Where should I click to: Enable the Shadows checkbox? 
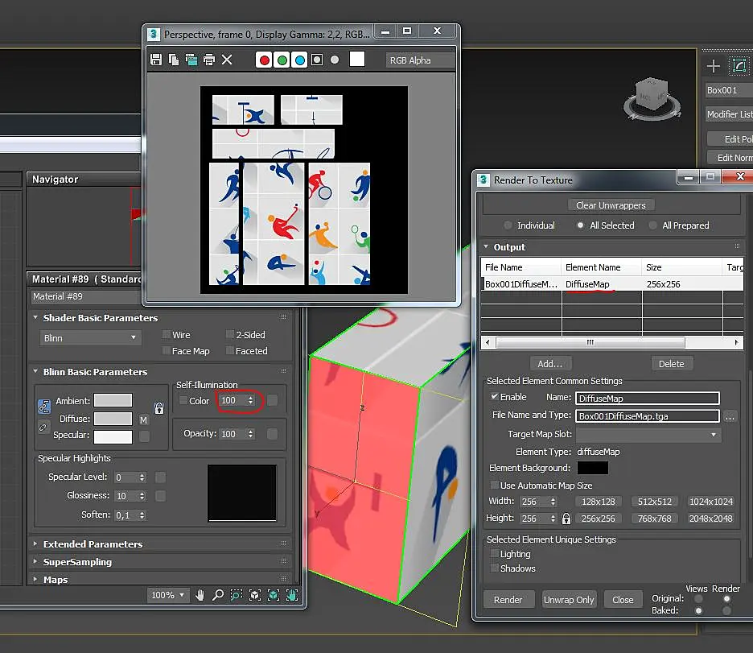494,568
